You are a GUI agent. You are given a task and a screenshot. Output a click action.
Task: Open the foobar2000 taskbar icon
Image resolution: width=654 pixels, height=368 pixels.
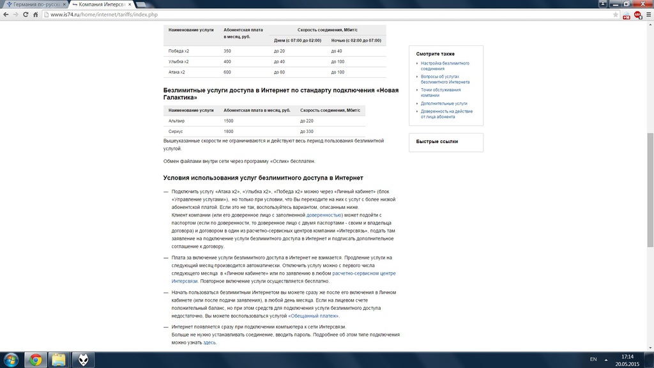(x=83, y=360)
